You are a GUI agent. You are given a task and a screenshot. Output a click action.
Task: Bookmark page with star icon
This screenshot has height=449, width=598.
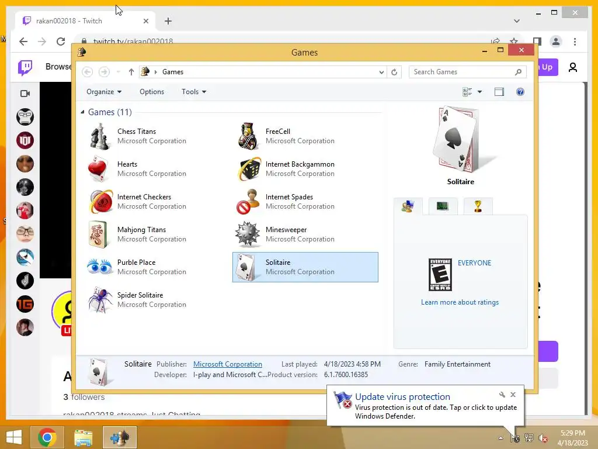tap(514, 42)
